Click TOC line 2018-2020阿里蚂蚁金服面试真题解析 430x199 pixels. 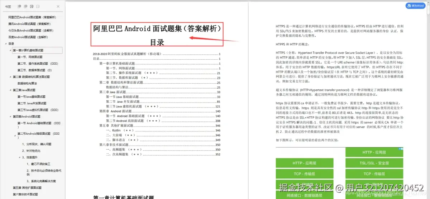(x=156, y=54)
